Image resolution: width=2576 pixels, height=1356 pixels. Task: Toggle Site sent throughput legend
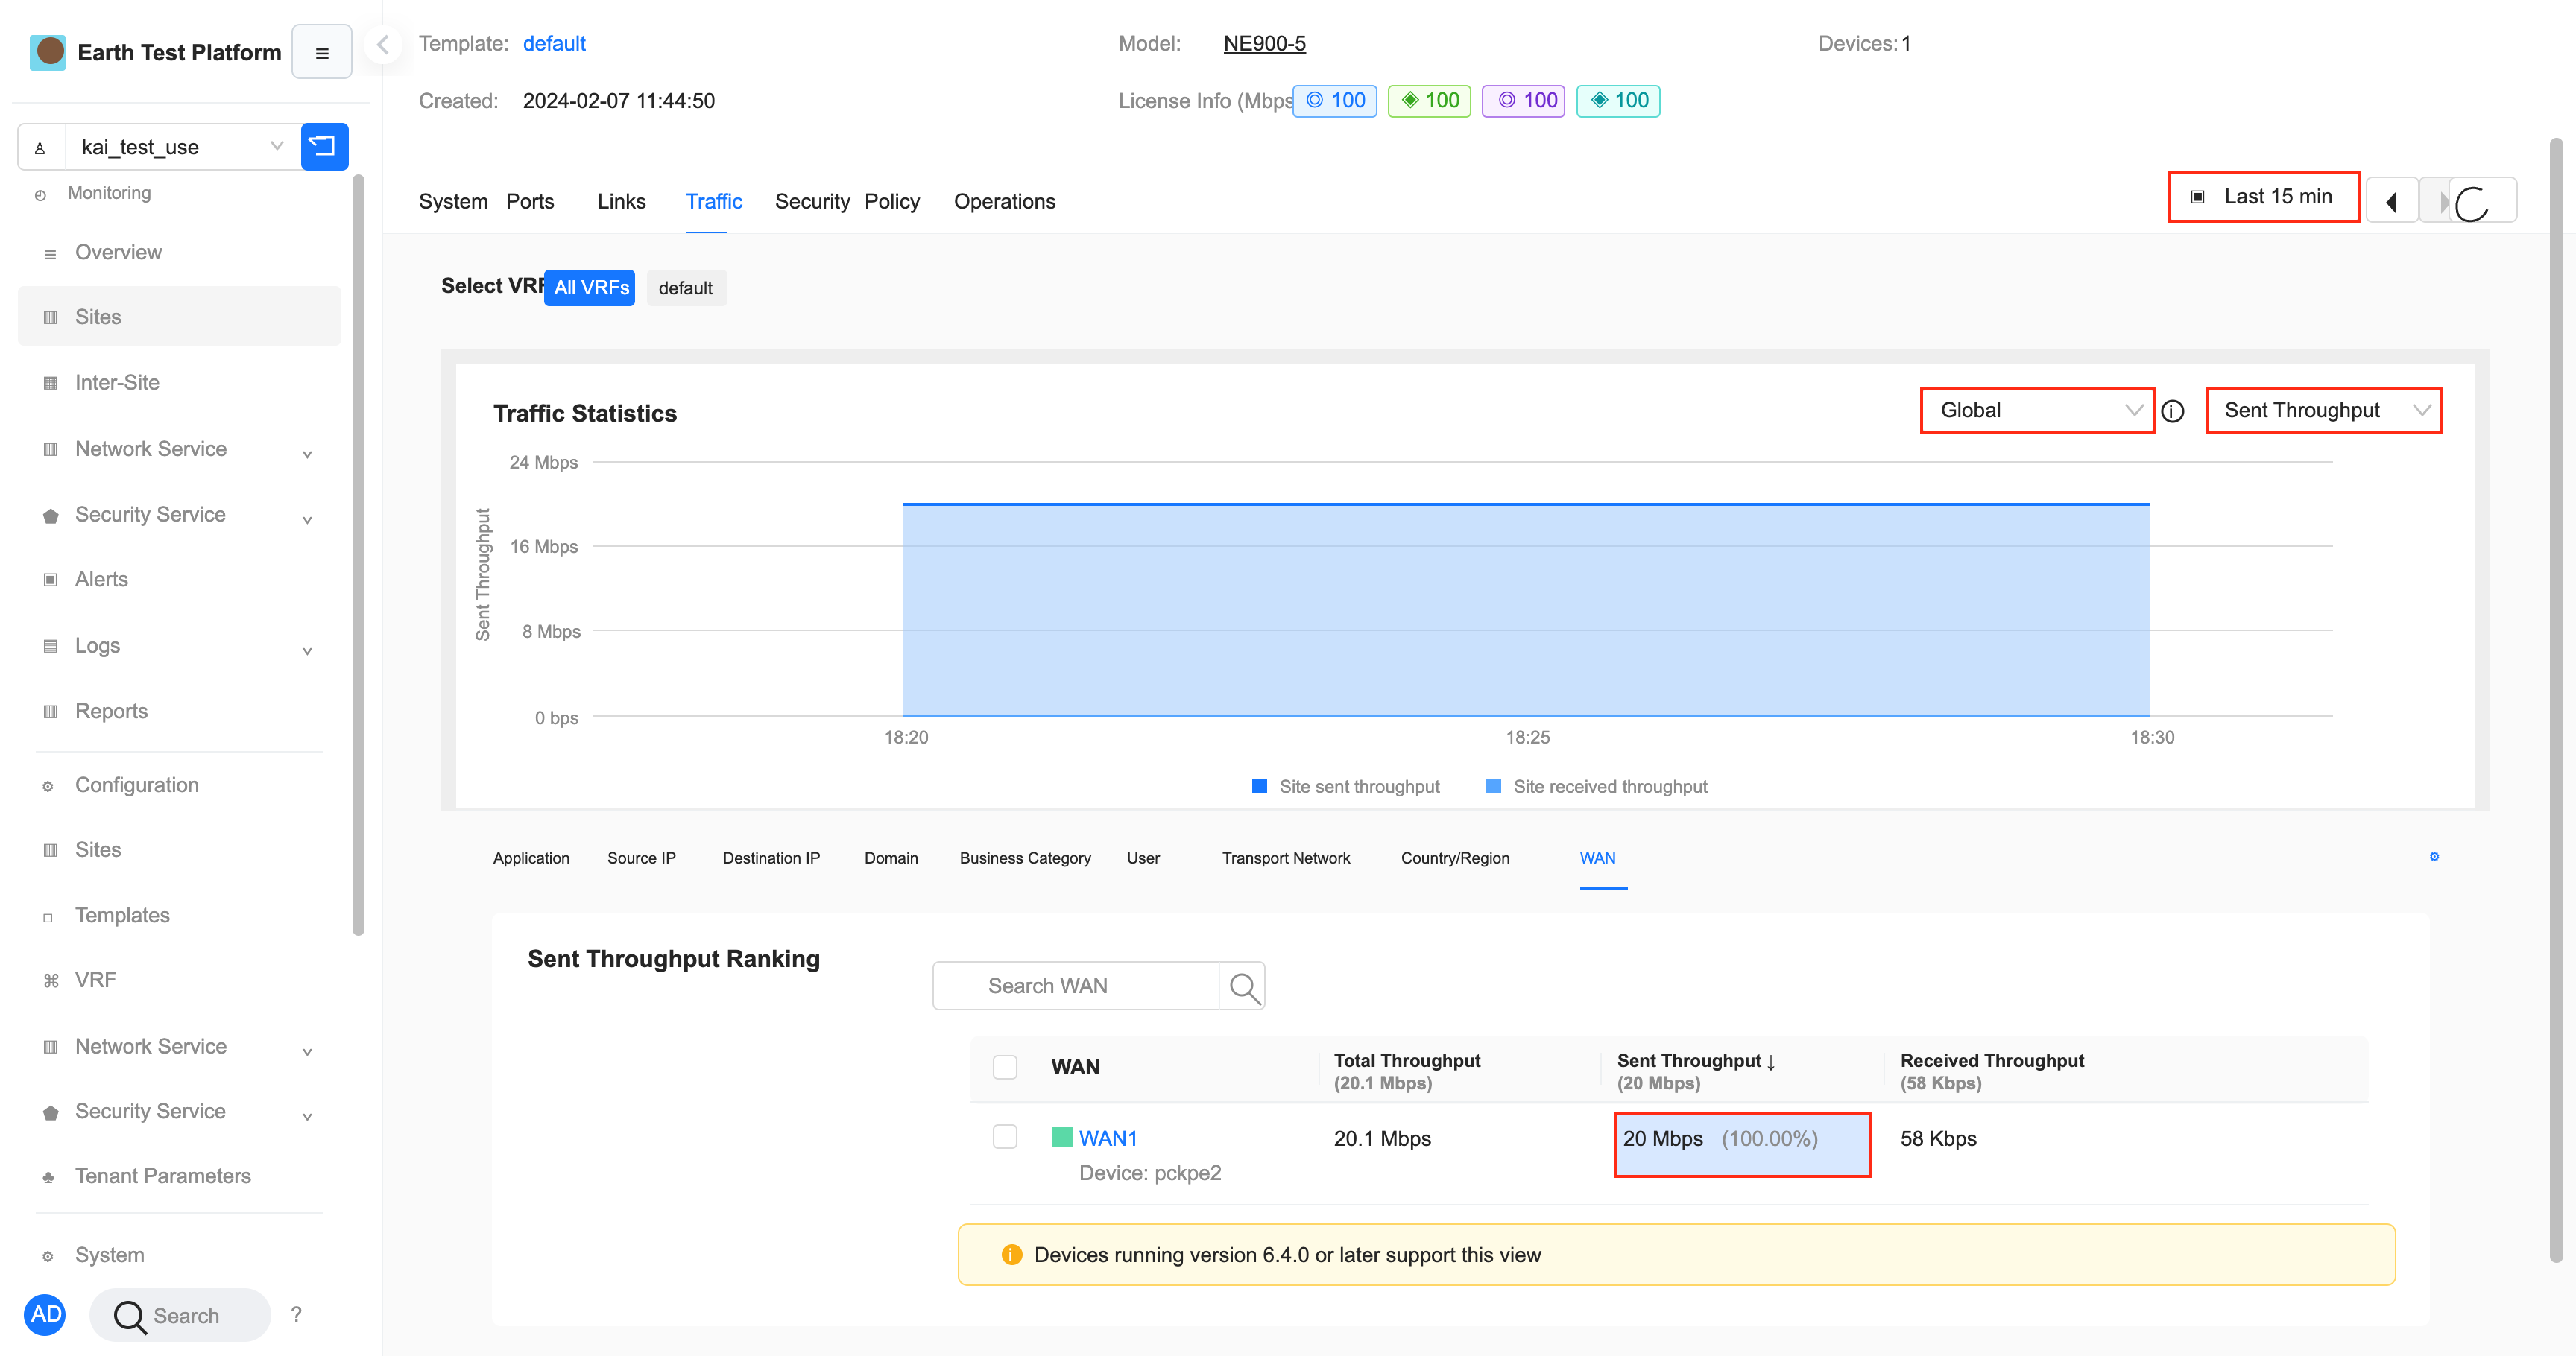[1346, 787]
